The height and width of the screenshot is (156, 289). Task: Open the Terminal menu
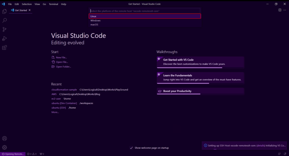(x=53, y=4)
